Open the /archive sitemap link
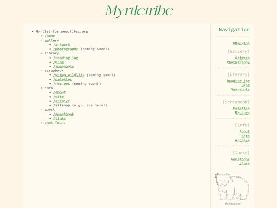 click(x=62, y=101)
